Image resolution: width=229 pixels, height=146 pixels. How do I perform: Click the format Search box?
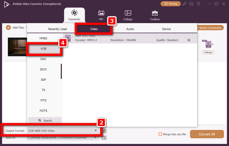45,120
